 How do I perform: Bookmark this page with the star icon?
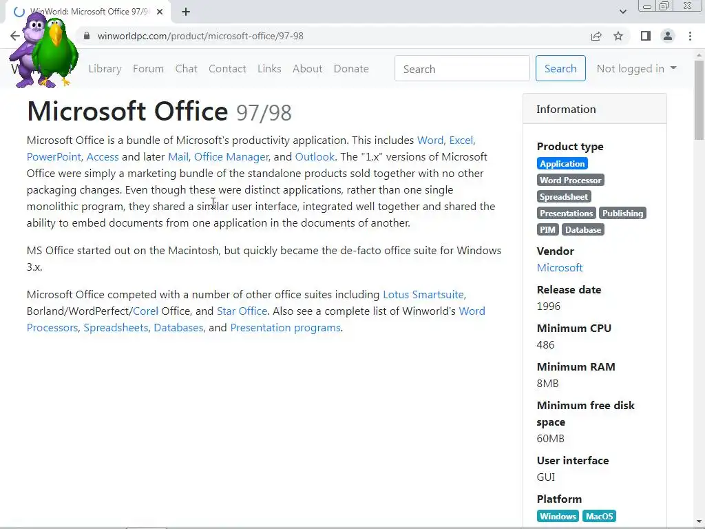click(618, 36)
